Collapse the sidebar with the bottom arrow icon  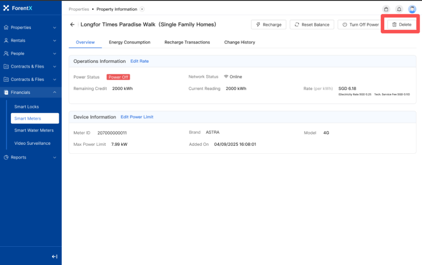pos(54,257)
